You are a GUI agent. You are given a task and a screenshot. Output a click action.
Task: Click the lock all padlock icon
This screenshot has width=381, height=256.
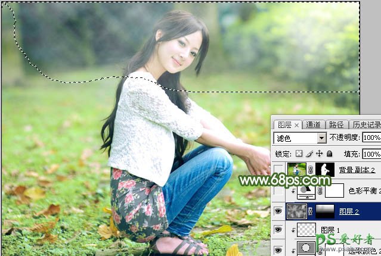point(329,154)
